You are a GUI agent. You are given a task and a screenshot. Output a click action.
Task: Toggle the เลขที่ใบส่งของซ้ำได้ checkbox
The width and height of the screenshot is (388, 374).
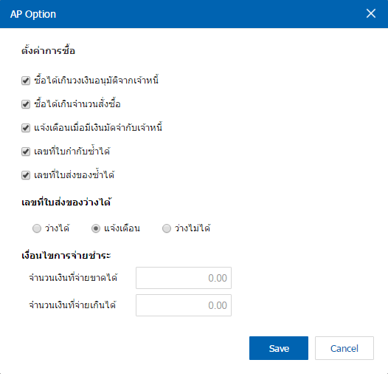tap(26, 175)
